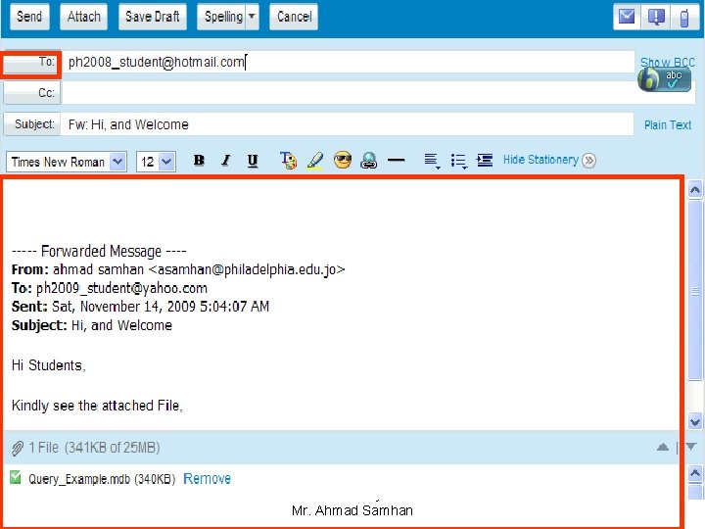Viewport: 705px width, 529px height.
Task: Open the highlighter color tool
Action: [x=315, y=160]
